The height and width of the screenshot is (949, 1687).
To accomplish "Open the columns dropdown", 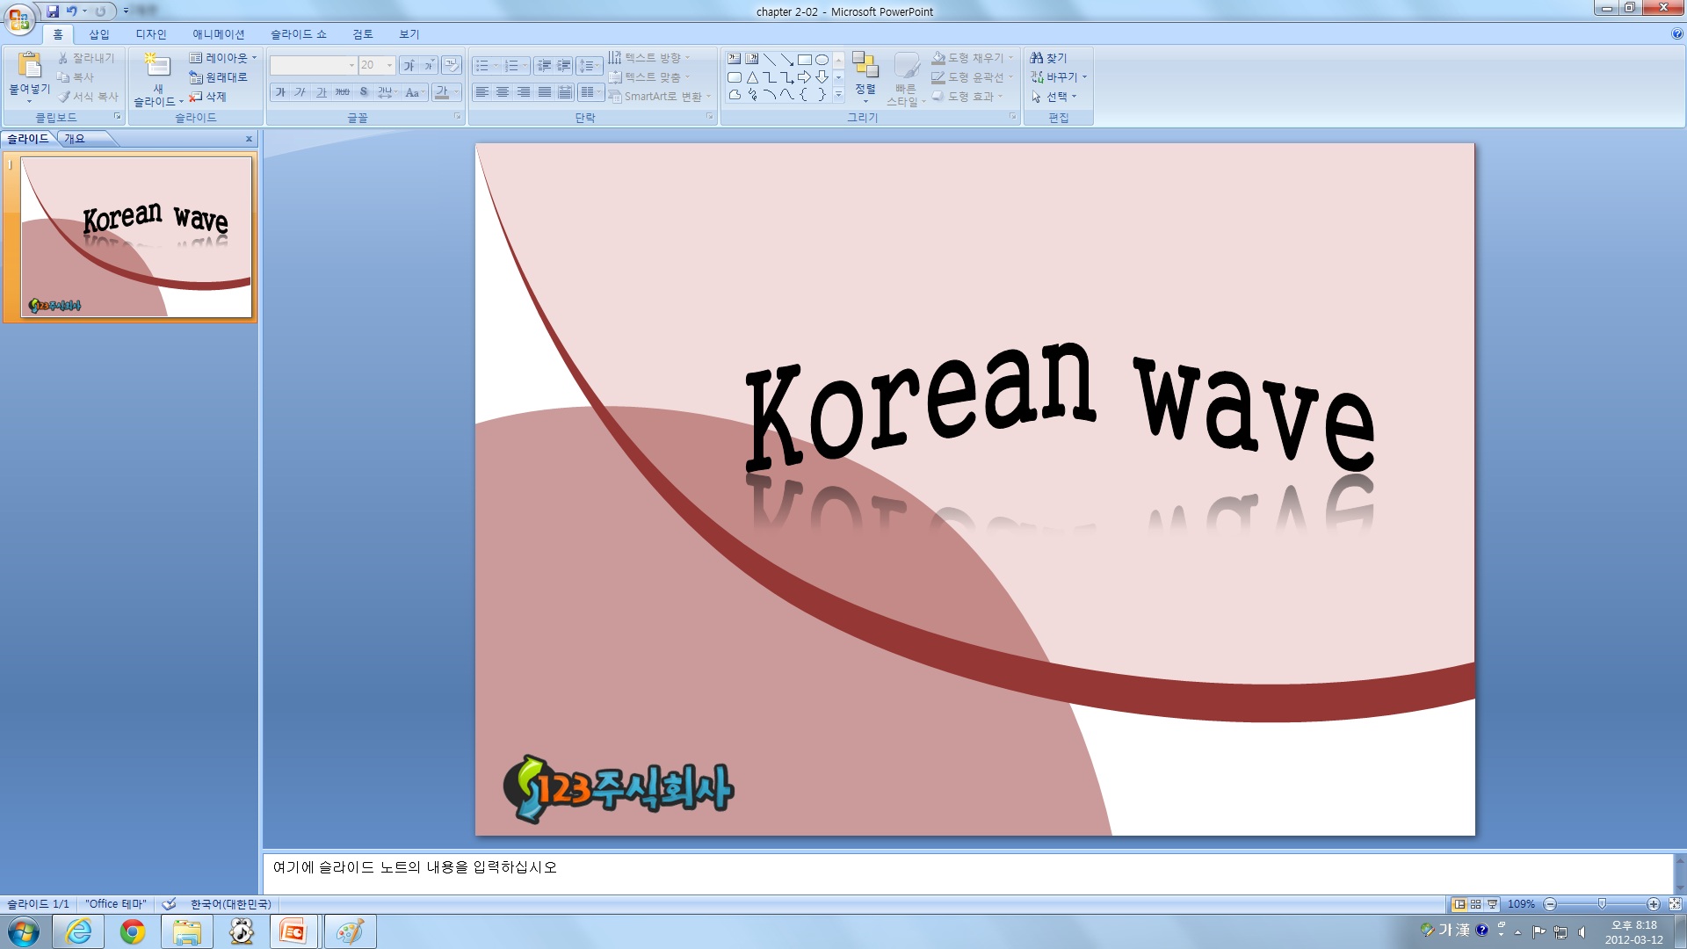I will pos(590,92).
